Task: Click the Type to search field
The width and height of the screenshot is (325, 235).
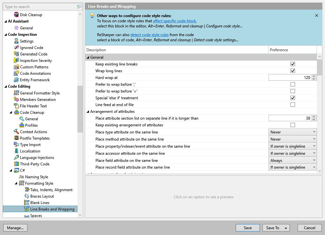Action: coord(39,7)
